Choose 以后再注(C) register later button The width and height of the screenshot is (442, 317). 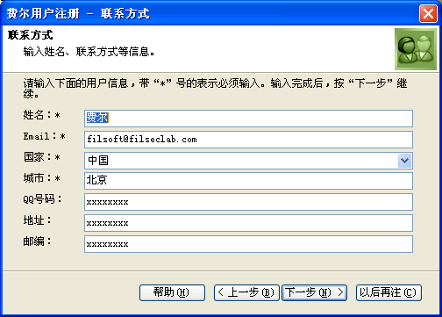tap(389, 292)
